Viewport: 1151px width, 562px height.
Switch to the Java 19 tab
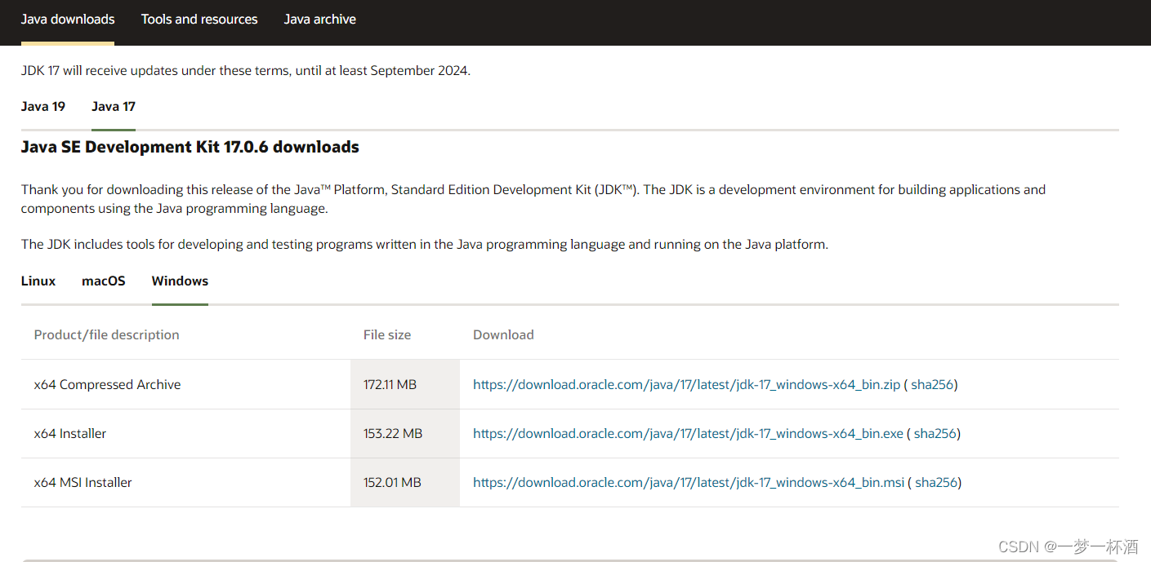pyautogui.click(x=43, y=107)
